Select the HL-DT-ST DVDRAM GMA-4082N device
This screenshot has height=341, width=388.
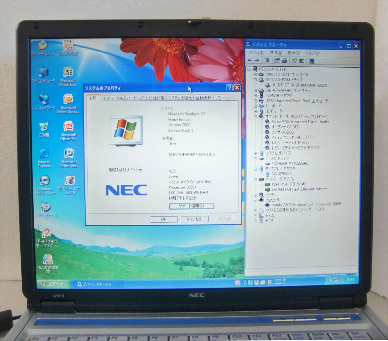pos(296,85)
